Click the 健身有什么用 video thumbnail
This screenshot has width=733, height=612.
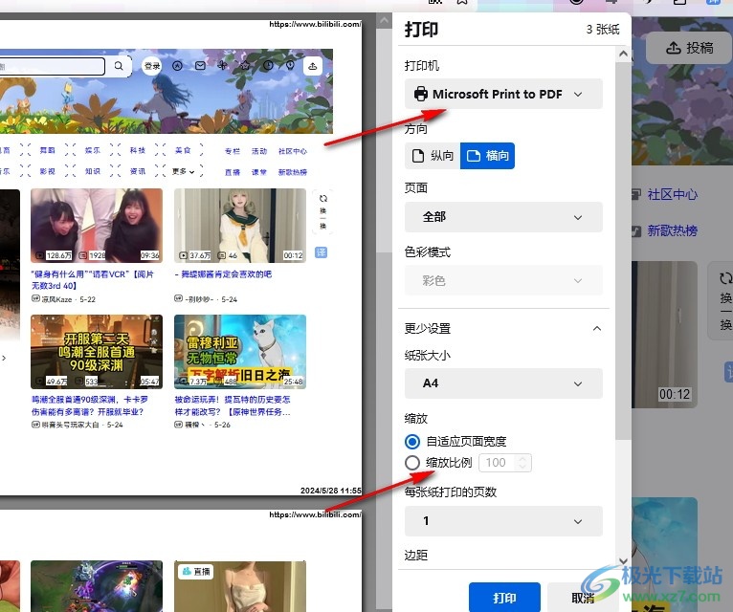[97, 226]
